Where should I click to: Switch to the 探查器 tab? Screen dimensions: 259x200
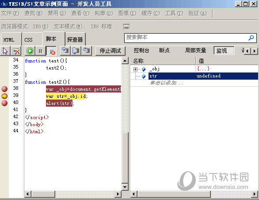pyautogui.click(x=75, y=39)
